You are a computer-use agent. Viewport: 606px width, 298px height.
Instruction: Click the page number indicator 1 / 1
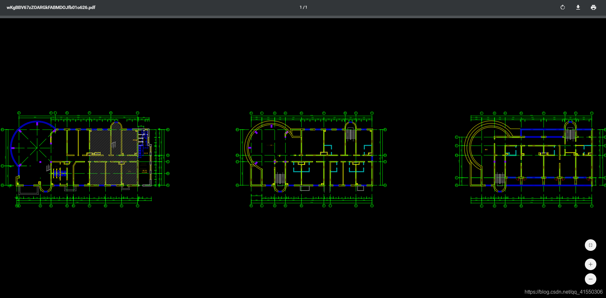(303, 7)
